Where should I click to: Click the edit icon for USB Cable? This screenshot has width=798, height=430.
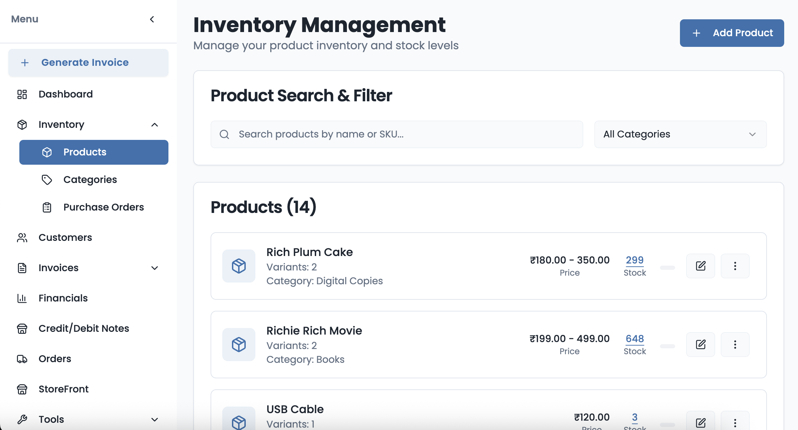[700, 422]
